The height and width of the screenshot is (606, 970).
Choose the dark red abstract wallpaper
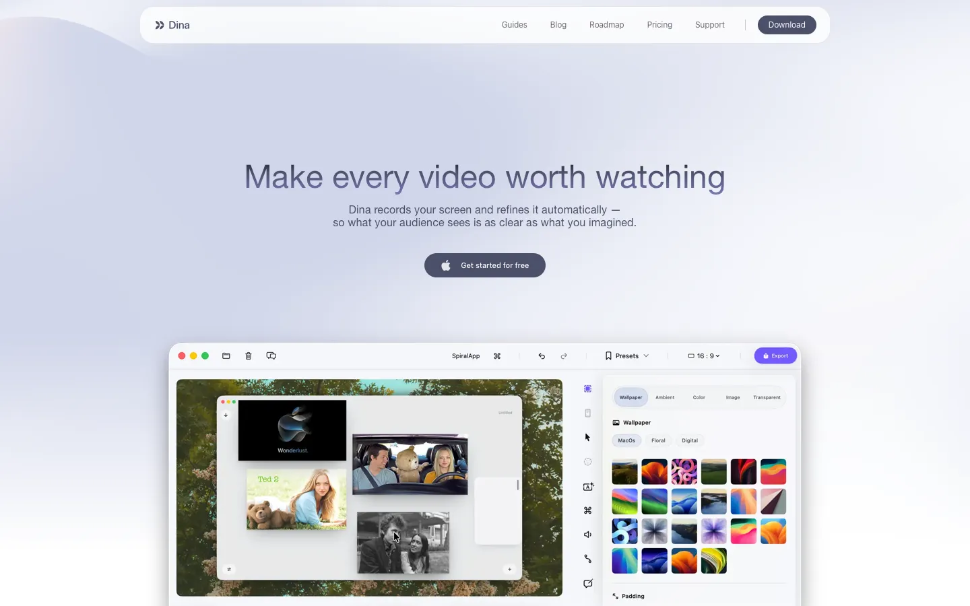(x=744, y=471)
